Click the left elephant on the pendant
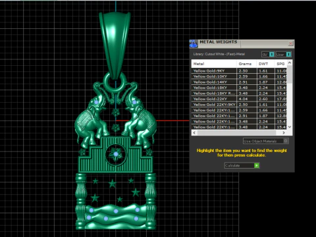Image resolution: width=316 pixels, height=237 pixels. coord(92,115)
